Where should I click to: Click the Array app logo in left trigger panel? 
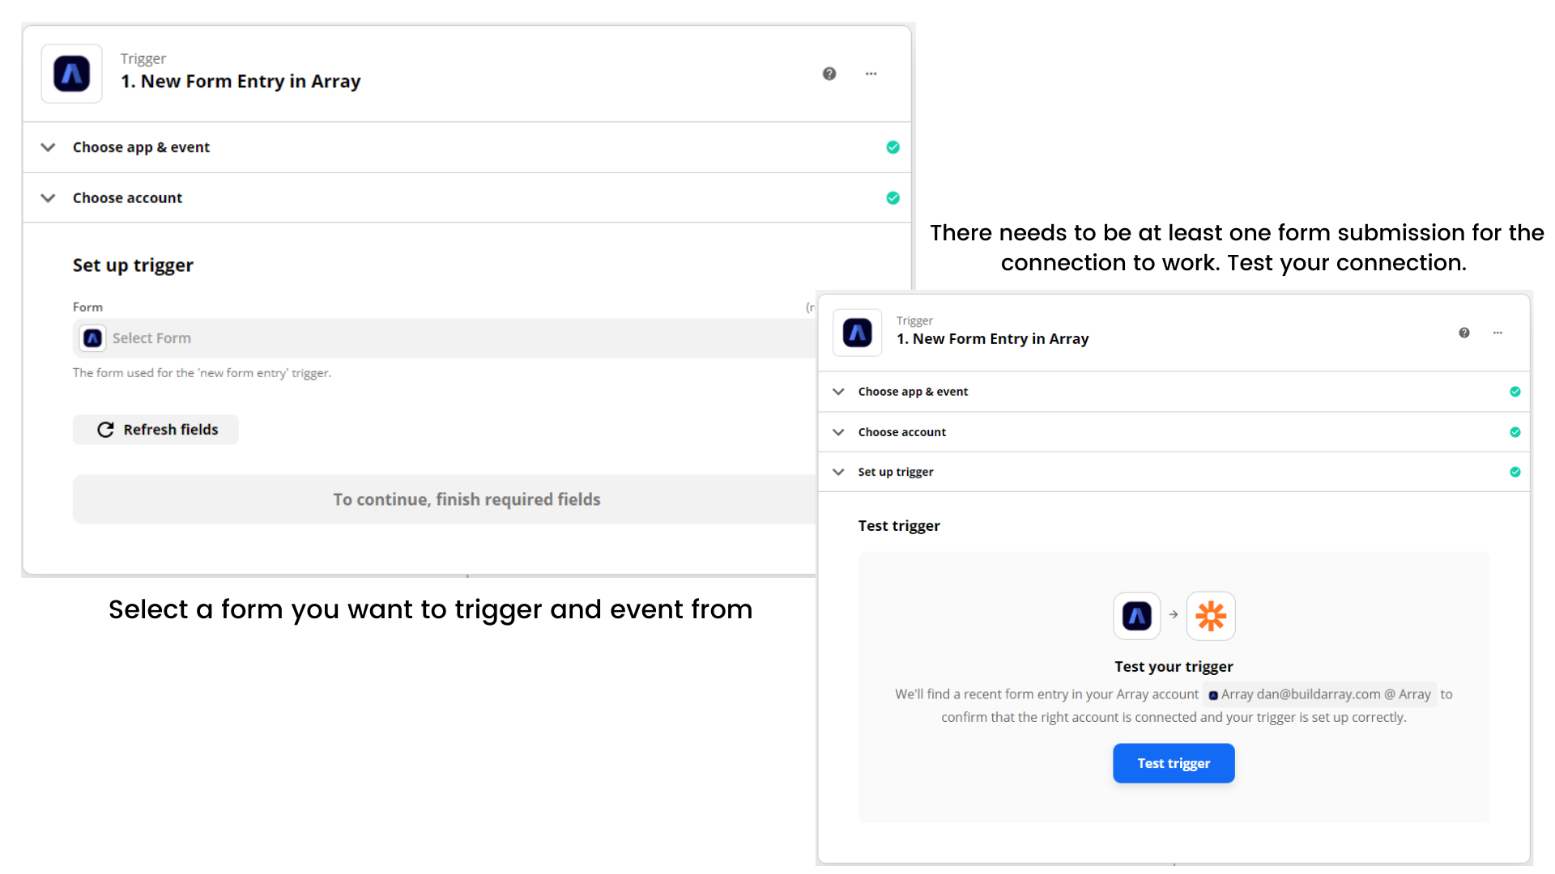pyautogui.click(x=72, y=74)
